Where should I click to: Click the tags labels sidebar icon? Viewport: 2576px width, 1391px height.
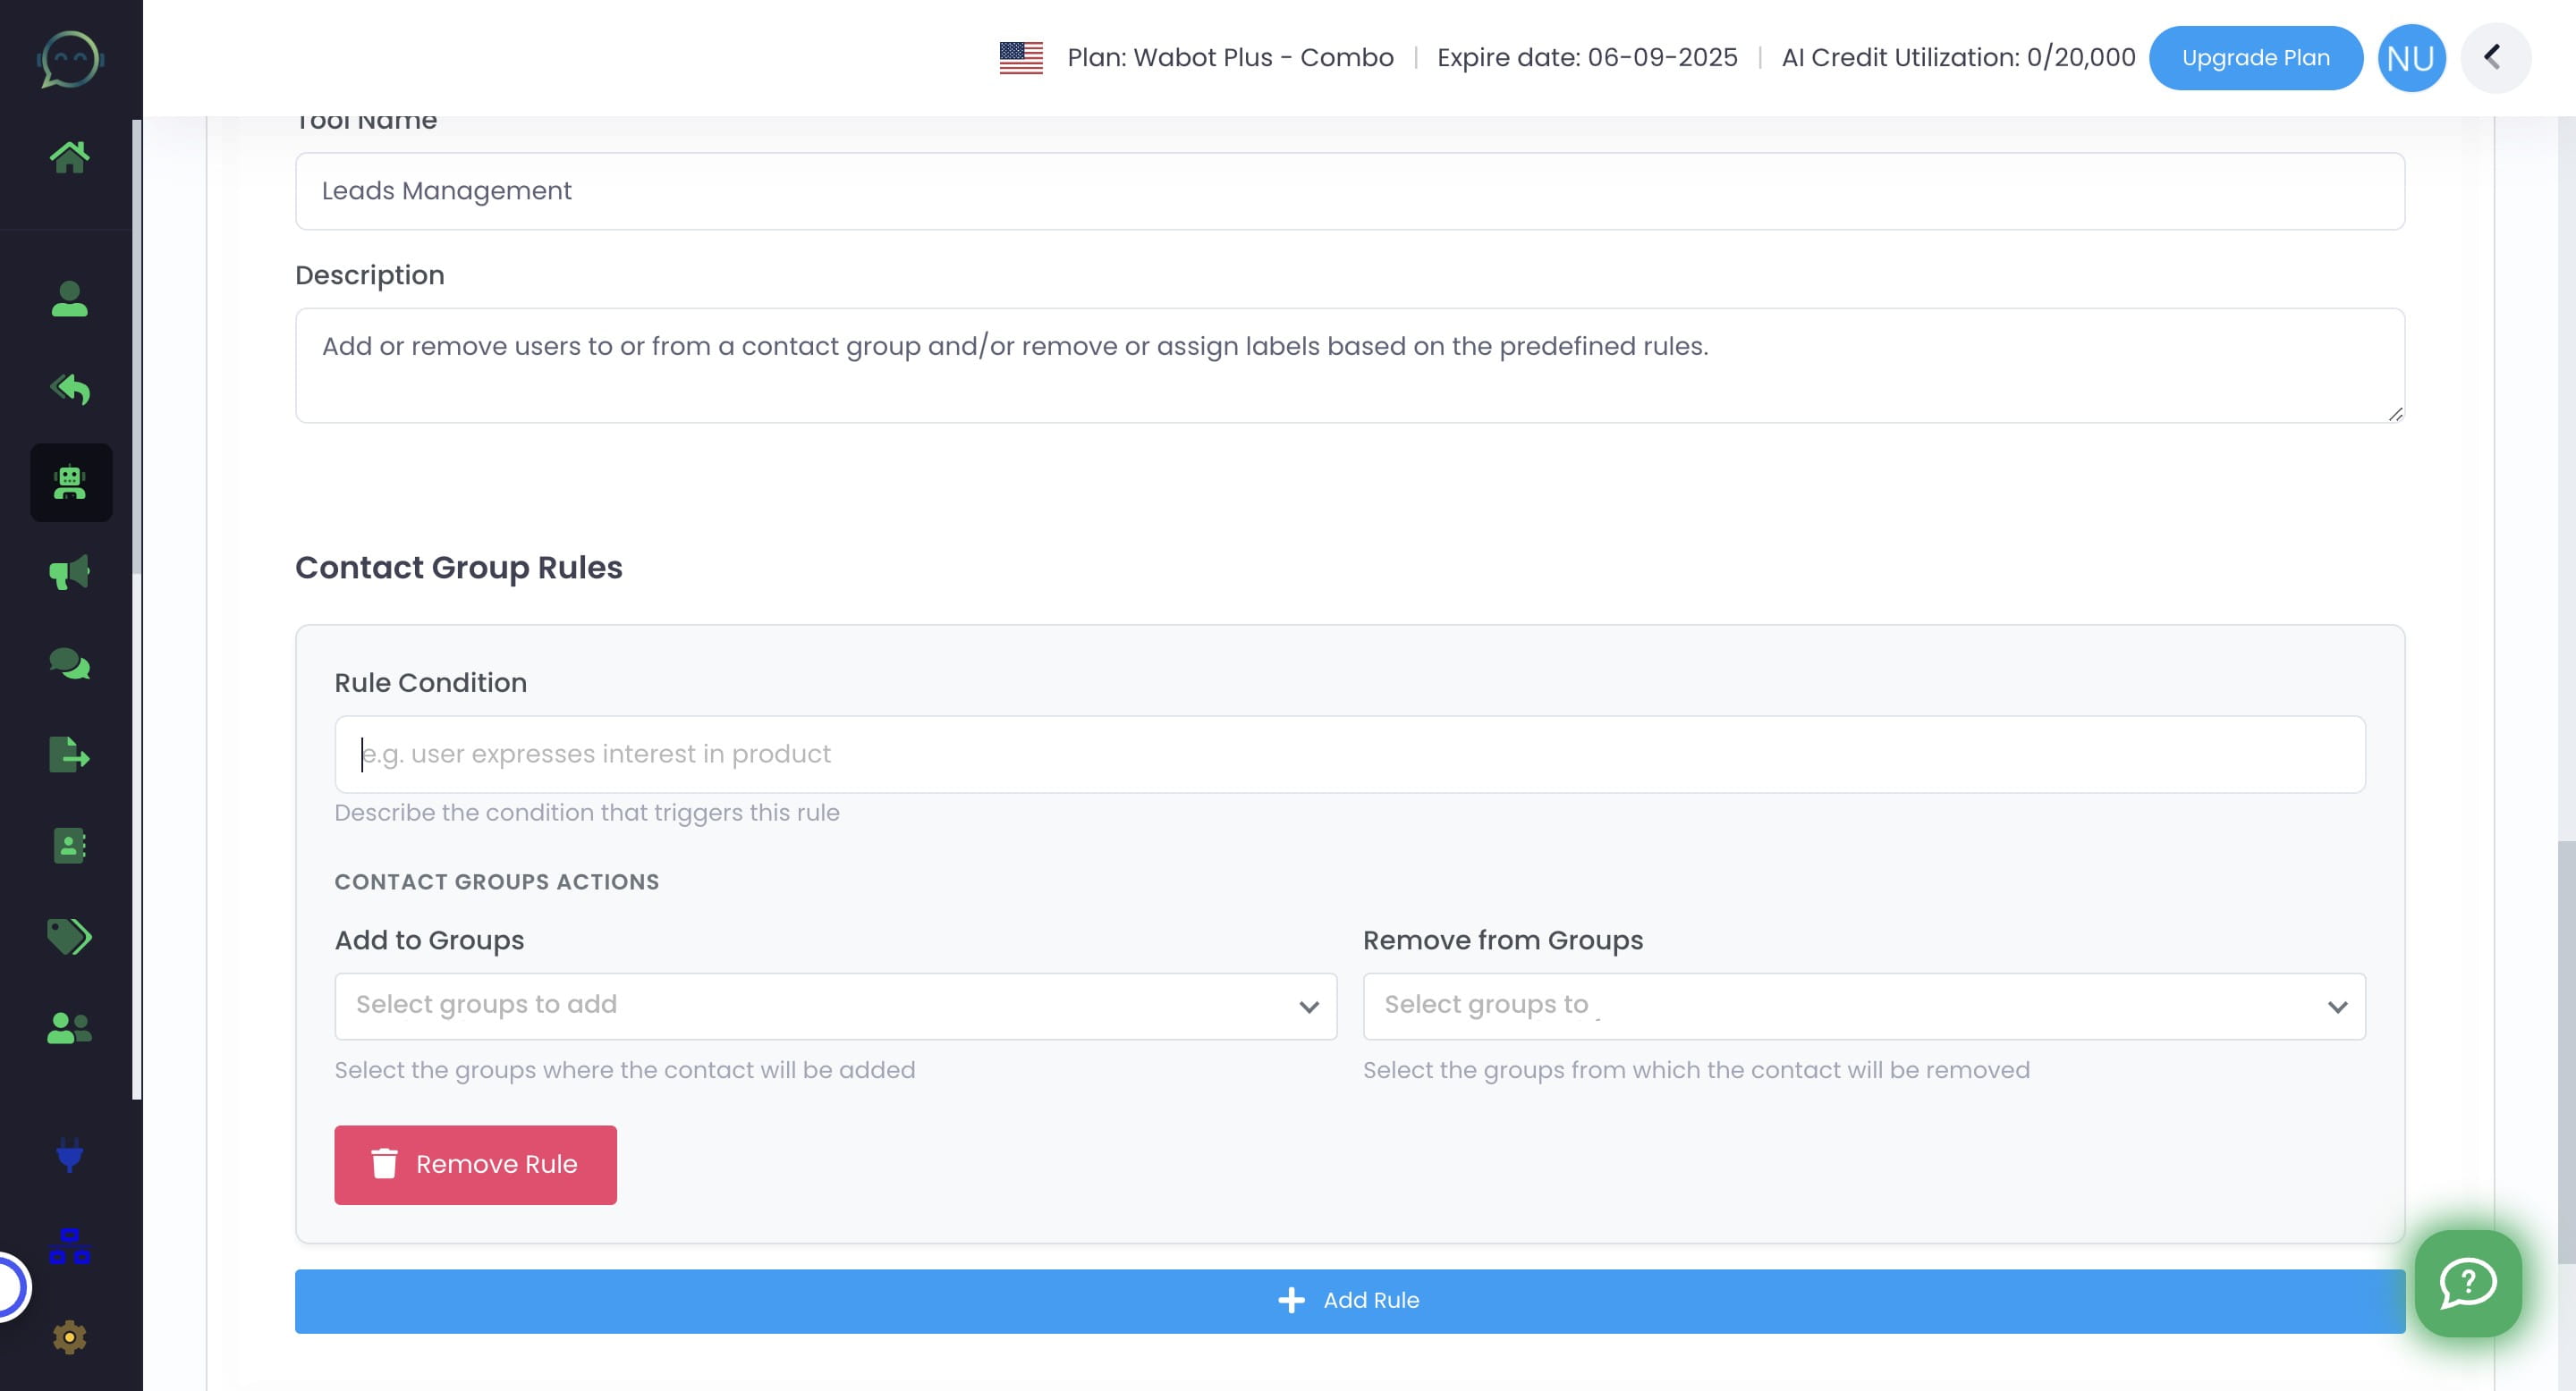[x=69, y=936]
